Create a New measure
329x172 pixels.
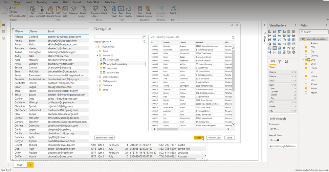click(140, 12)
